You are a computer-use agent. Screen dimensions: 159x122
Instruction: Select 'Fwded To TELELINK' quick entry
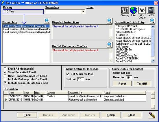[x=133, y=58]
